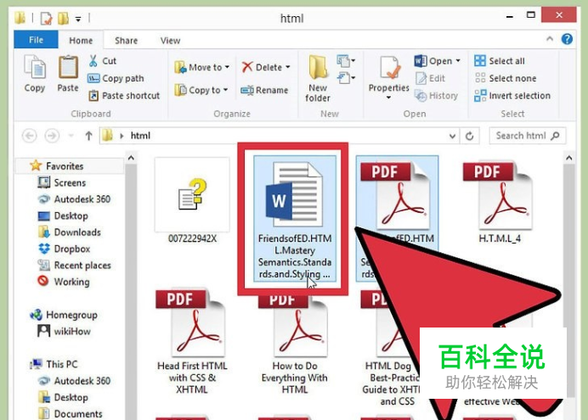Viewport: 588px width, 420px height.
Task: Show file History
Action: click(x=437, y=96)
